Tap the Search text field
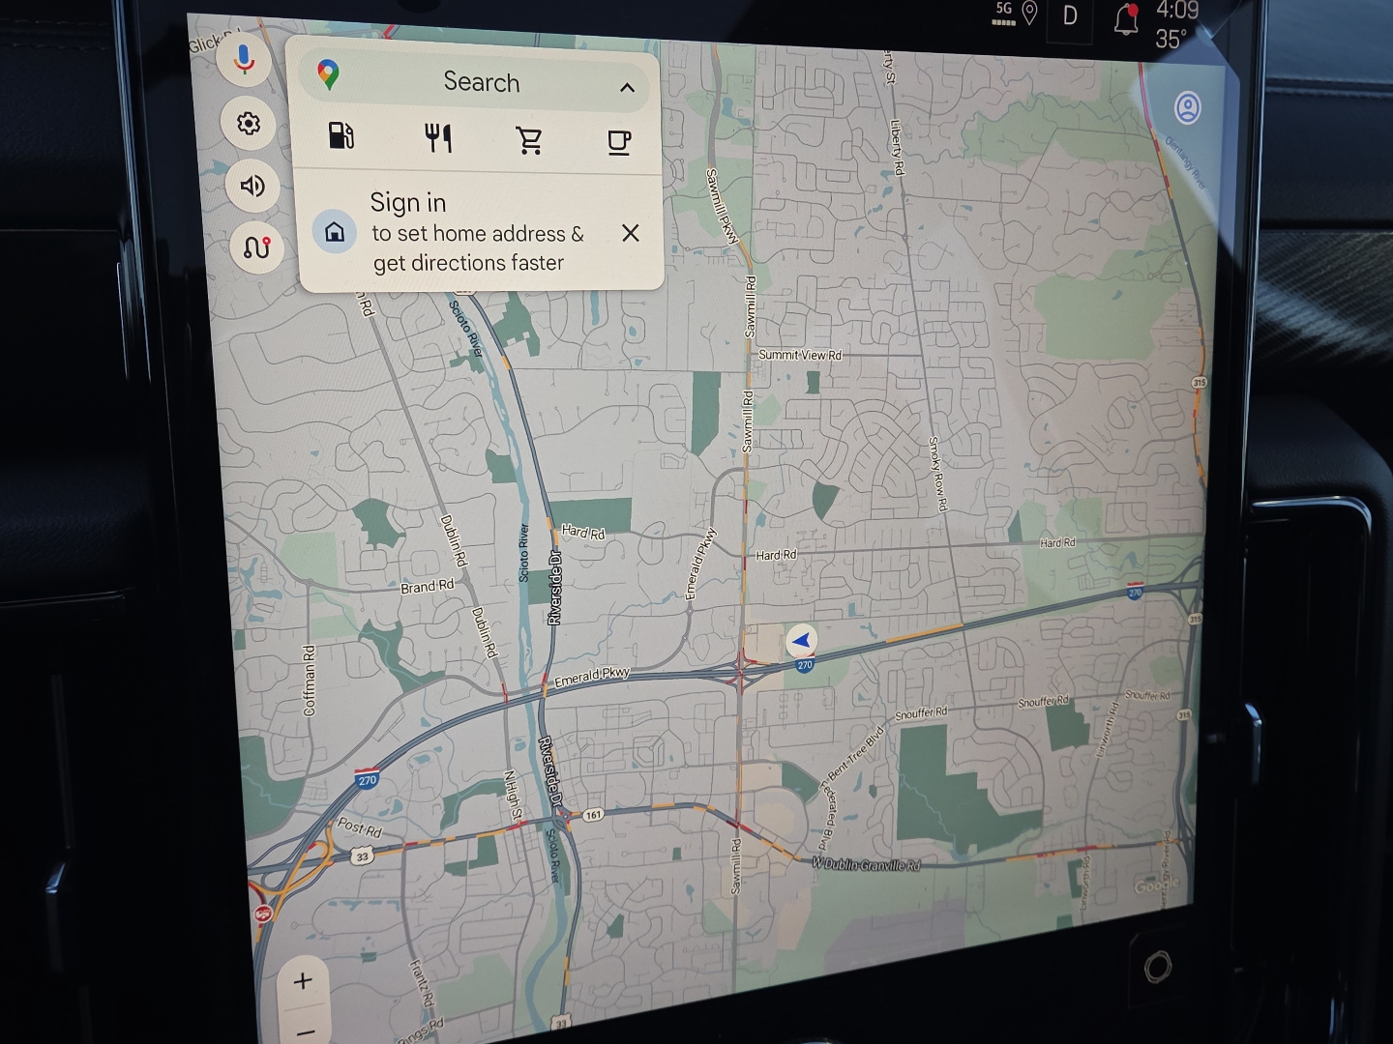The image size is (1393, 1044). coord(481,82)
